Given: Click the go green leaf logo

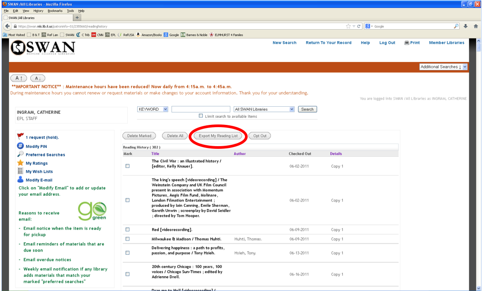Looking at the screenshot, I should tap(92, 211).
